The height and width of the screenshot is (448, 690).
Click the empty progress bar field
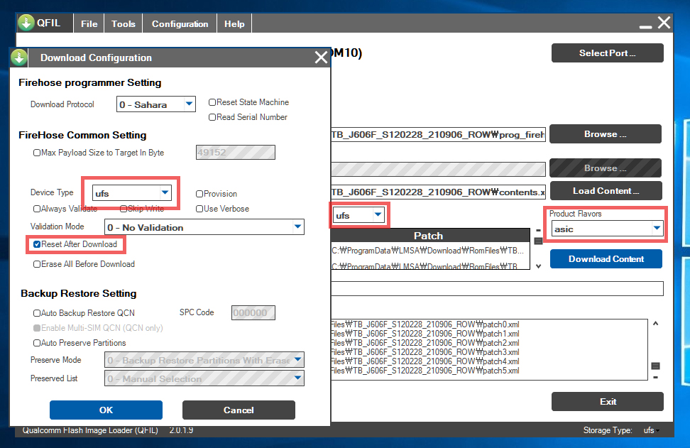[497, 289]
